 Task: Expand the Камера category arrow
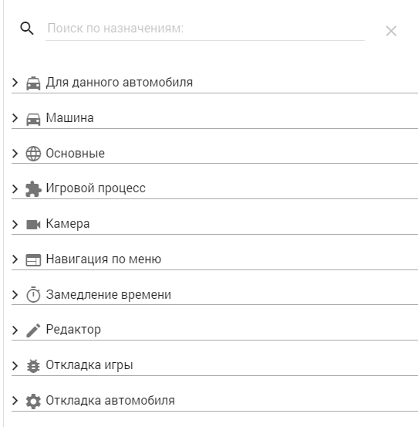(15, 224)
